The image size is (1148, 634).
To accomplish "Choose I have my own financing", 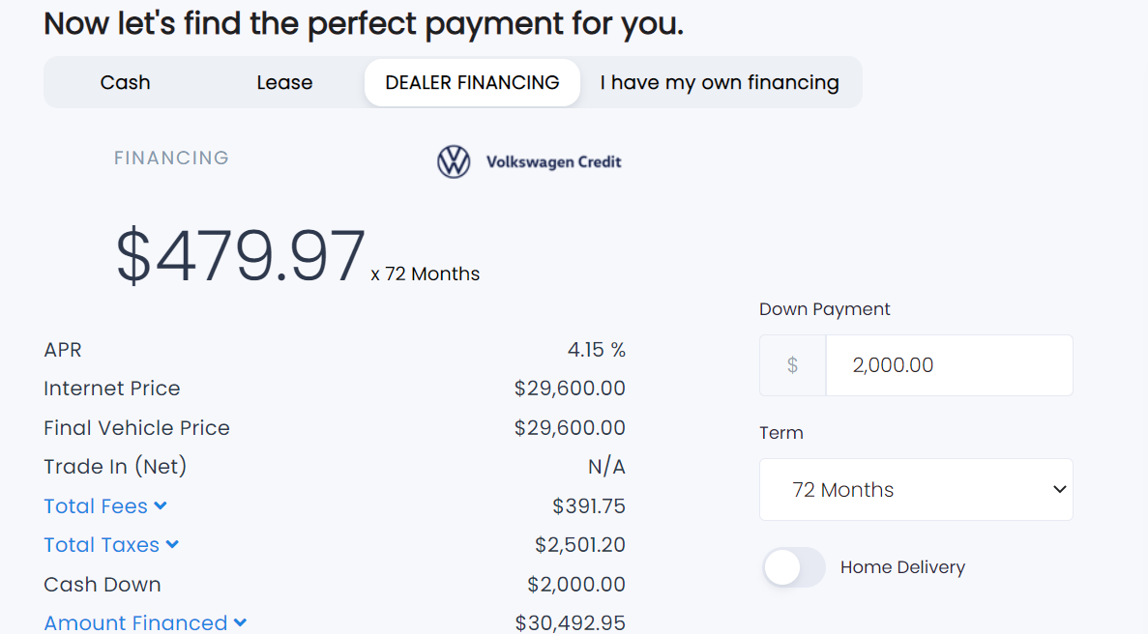I will pos(721,82).
